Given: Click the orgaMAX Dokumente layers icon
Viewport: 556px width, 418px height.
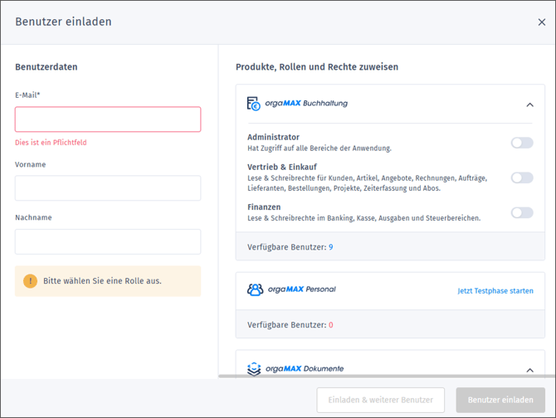Looking at the screenshot, I should (x=254, y=369).
